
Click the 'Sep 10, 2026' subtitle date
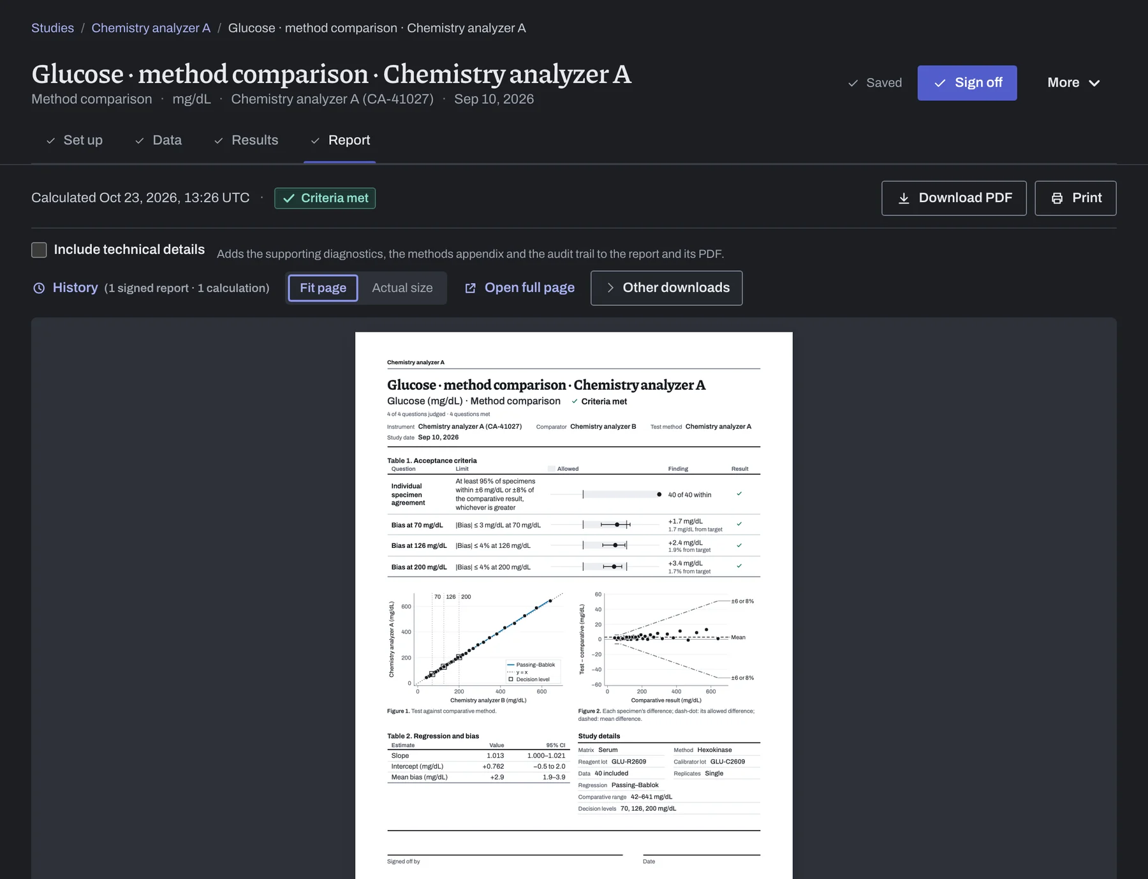[494, 99]
